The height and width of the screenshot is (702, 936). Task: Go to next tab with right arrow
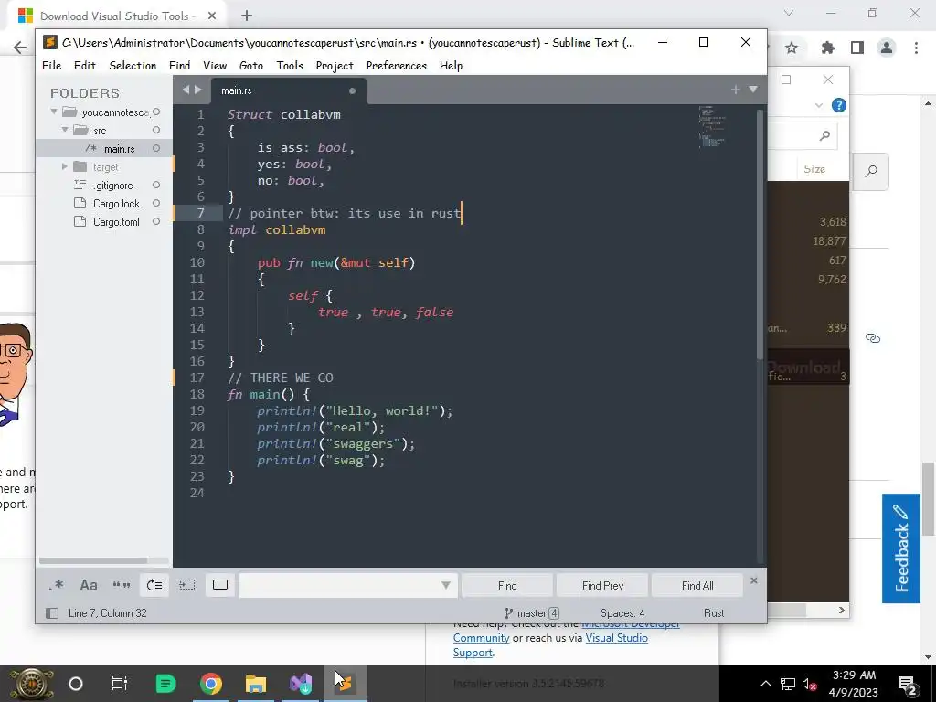pos(198,90)
